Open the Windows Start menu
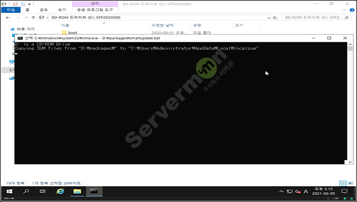 (x=9, y=191)
